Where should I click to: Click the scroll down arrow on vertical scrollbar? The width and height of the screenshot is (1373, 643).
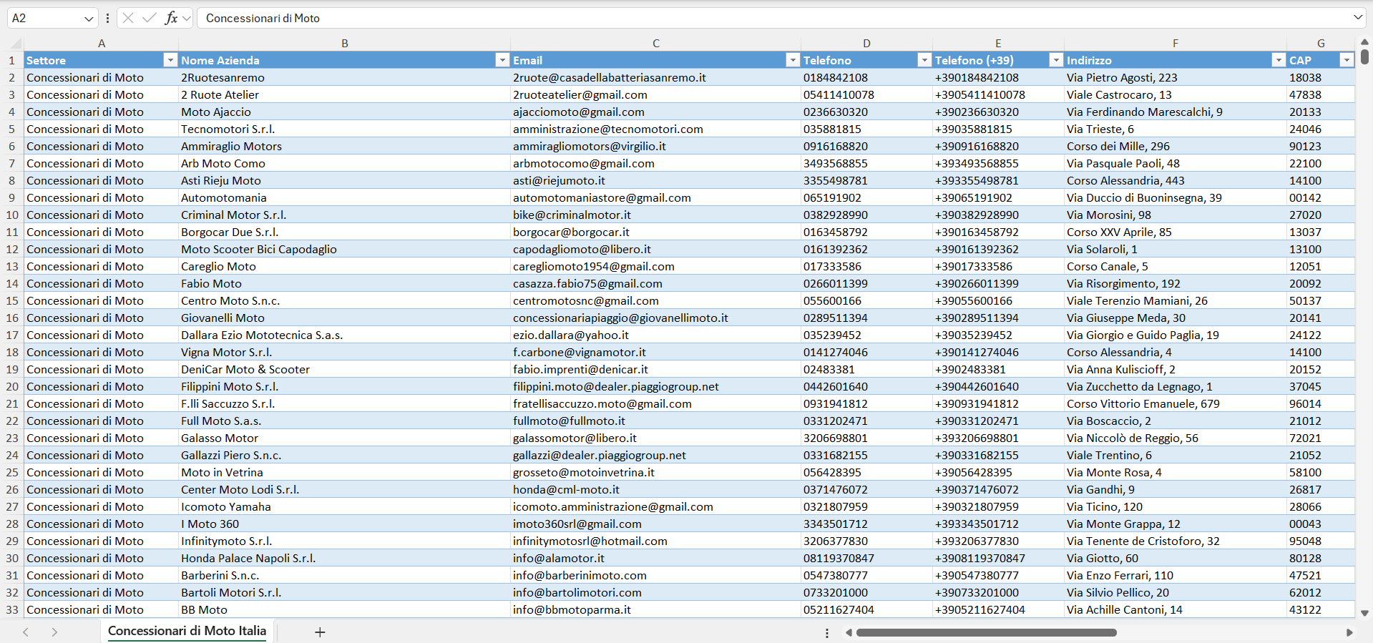click(x=1364, y=613)
